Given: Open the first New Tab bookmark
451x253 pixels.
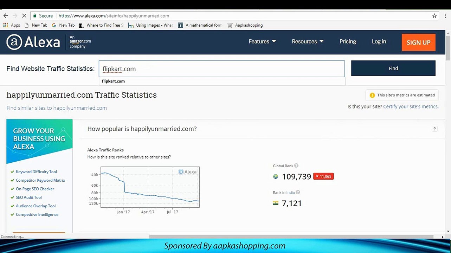Looking at the screenshot, I should (36, 25).
